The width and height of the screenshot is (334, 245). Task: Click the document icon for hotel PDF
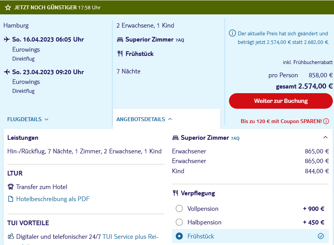10,199
